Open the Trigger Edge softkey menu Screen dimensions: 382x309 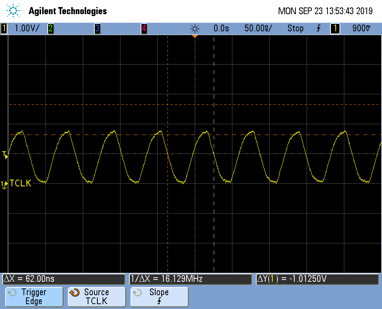pos(34,297)
